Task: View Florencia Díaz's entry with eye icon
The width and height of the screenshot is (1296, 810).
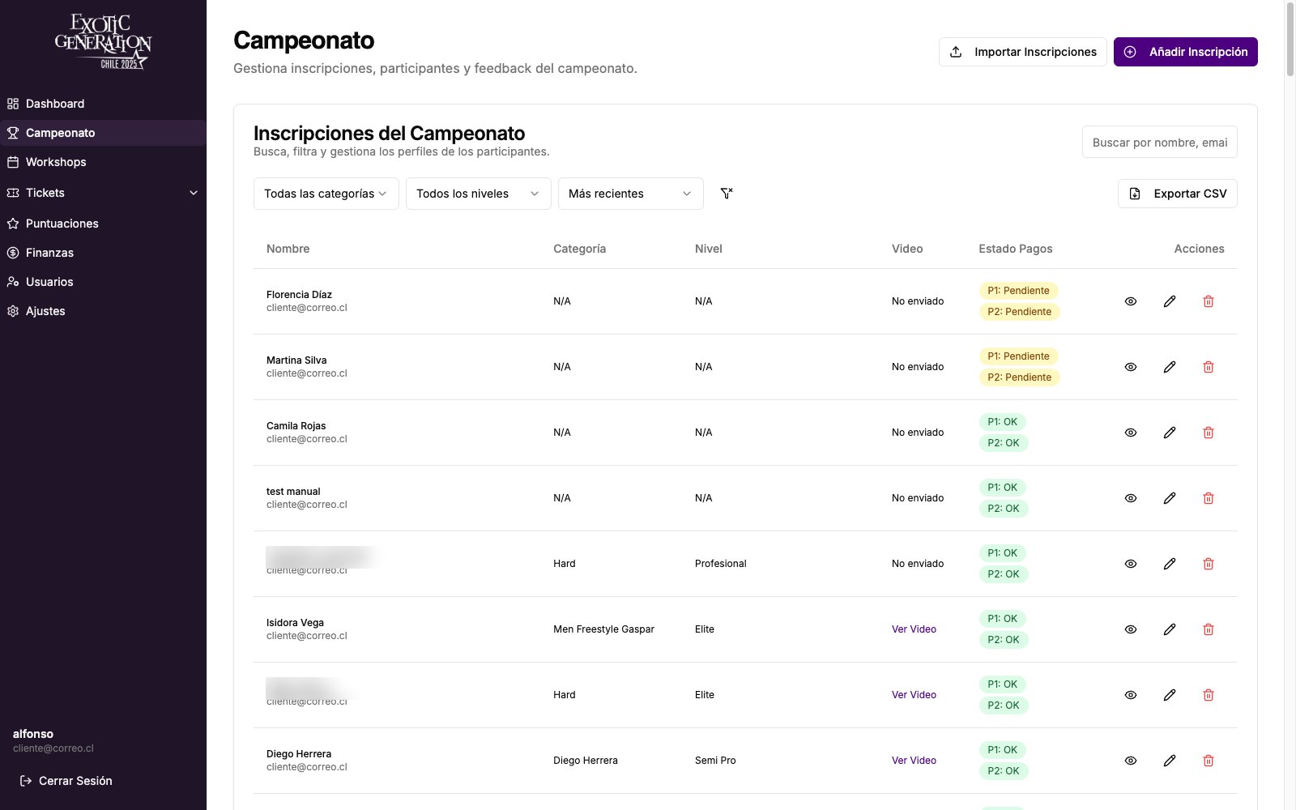Action: click(1131, 301)
